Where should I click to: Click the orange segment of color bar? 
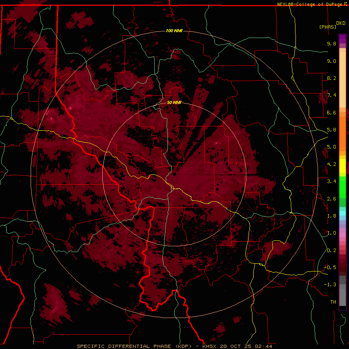click(342, 133)
